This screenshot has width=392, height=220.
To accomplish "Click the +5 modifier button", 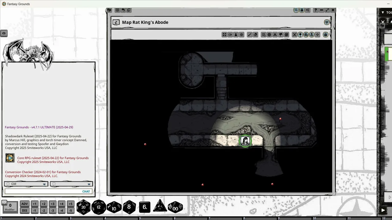I will pos(71,204).
